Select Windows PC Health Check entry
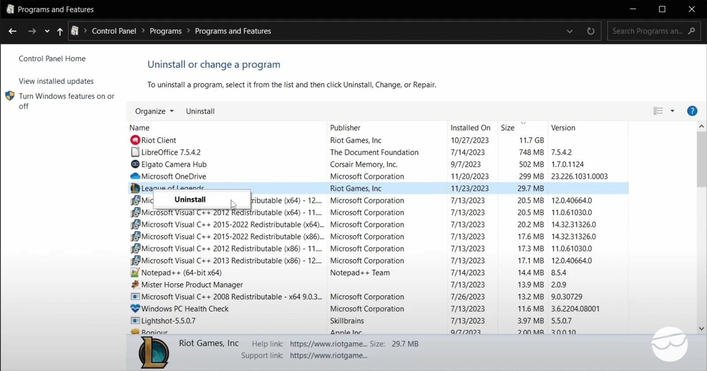 185,309
